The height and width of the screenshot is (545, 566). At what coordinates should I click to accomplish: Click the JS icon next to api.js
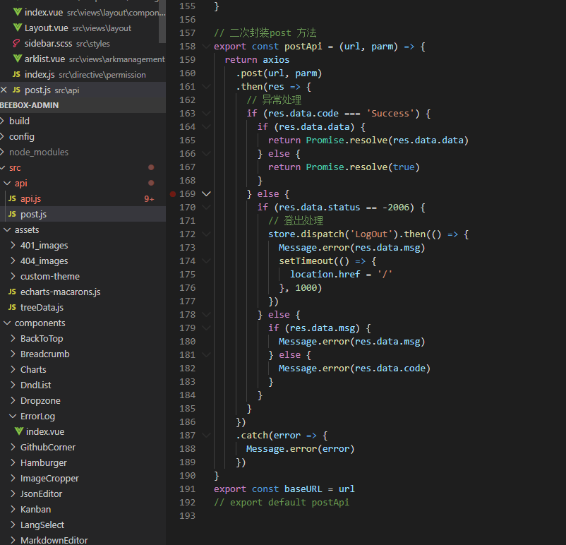coord(12,199)
